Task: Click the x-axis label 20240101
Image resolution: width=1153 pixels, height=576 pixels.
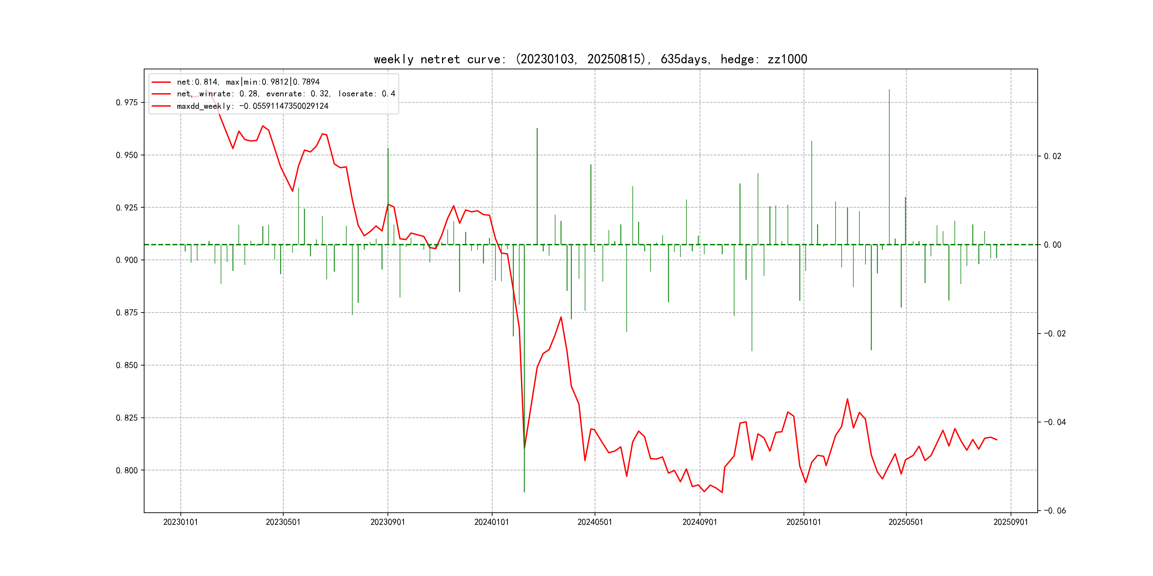Action: click(x=491, y=522)
